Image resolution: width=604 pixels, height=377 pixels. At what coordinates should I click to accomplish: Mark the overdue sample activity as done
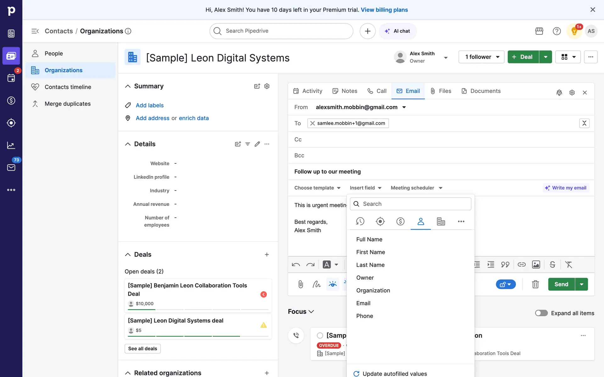point(320,336)
